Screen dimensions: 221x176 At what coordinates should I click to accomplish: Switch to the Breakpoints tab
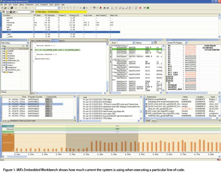(x=15, y=121)
